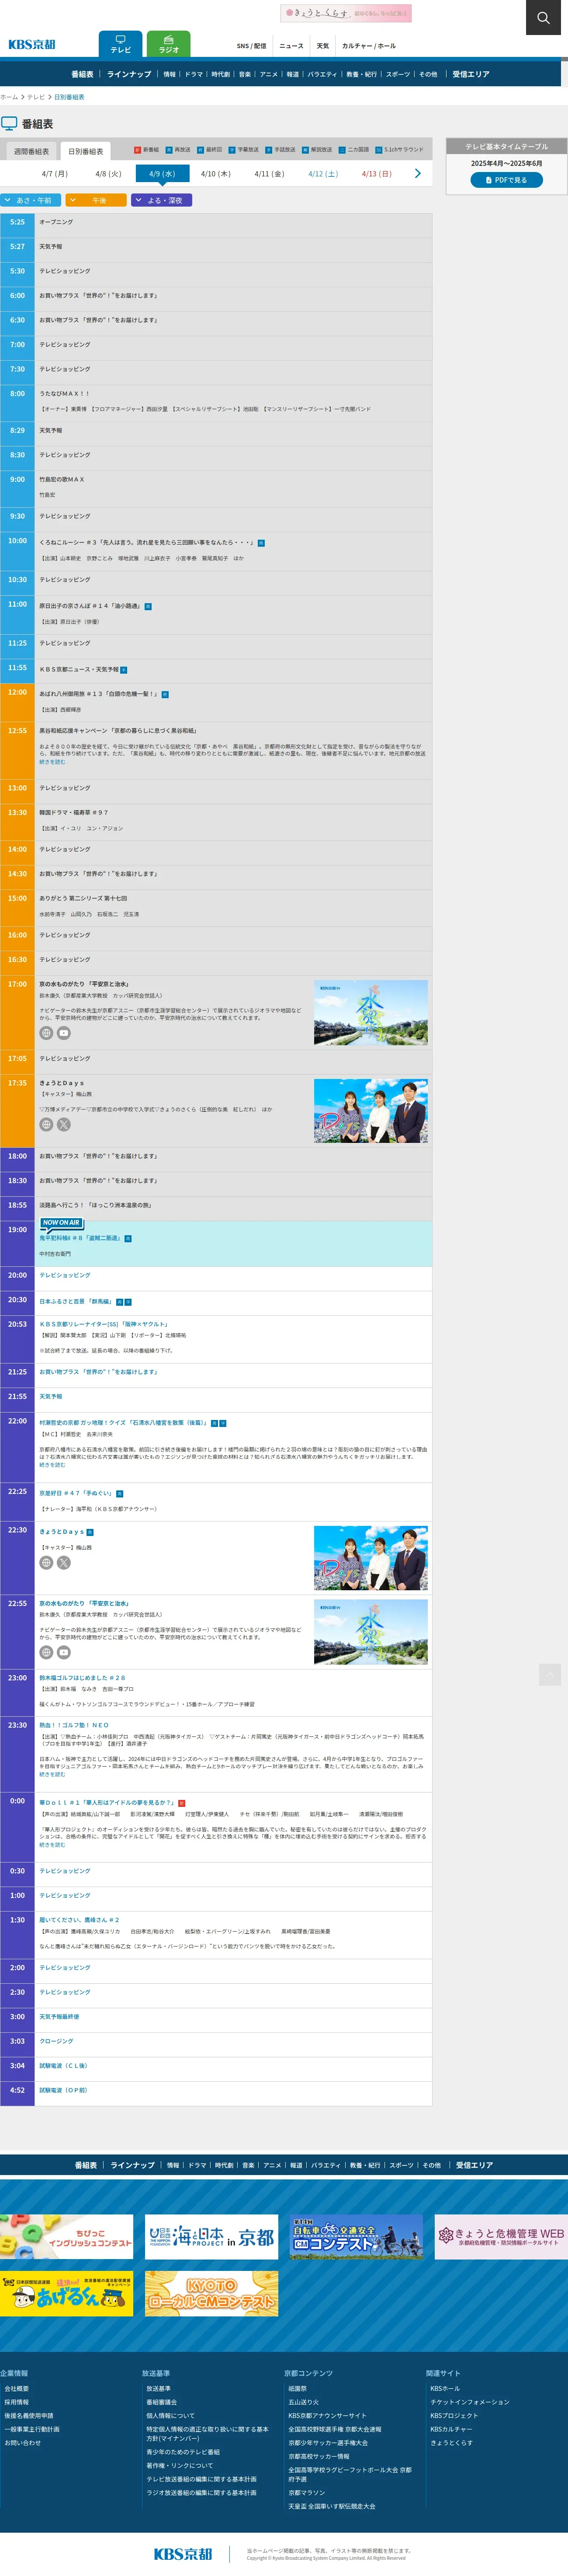
Task: Click the KBS京都 logo in the header
Action: pos(32,45)
